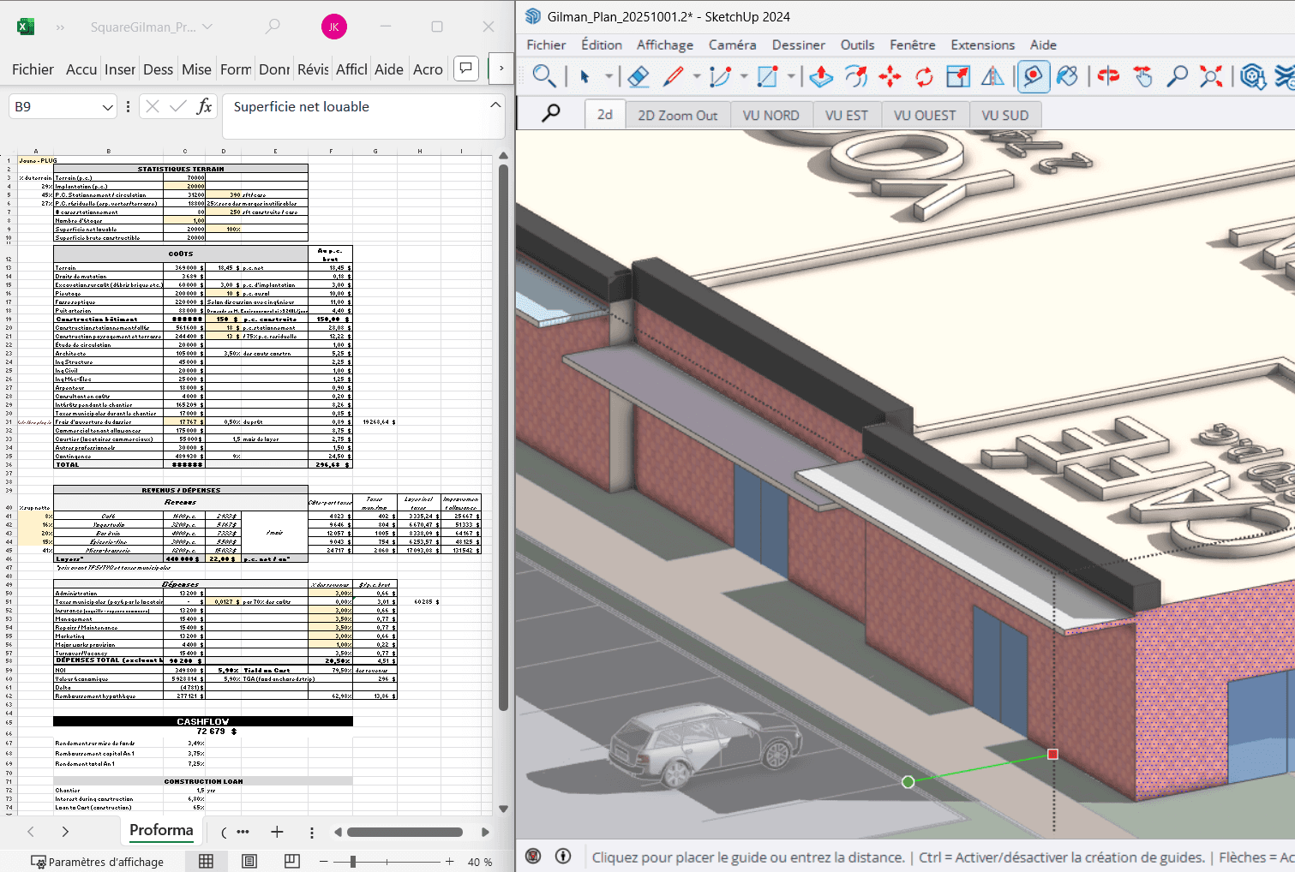This screenshot has height=872, width=1295.
Task: Choose the Rotate tool
Action: pyautogui.click(x=924, y=77)
